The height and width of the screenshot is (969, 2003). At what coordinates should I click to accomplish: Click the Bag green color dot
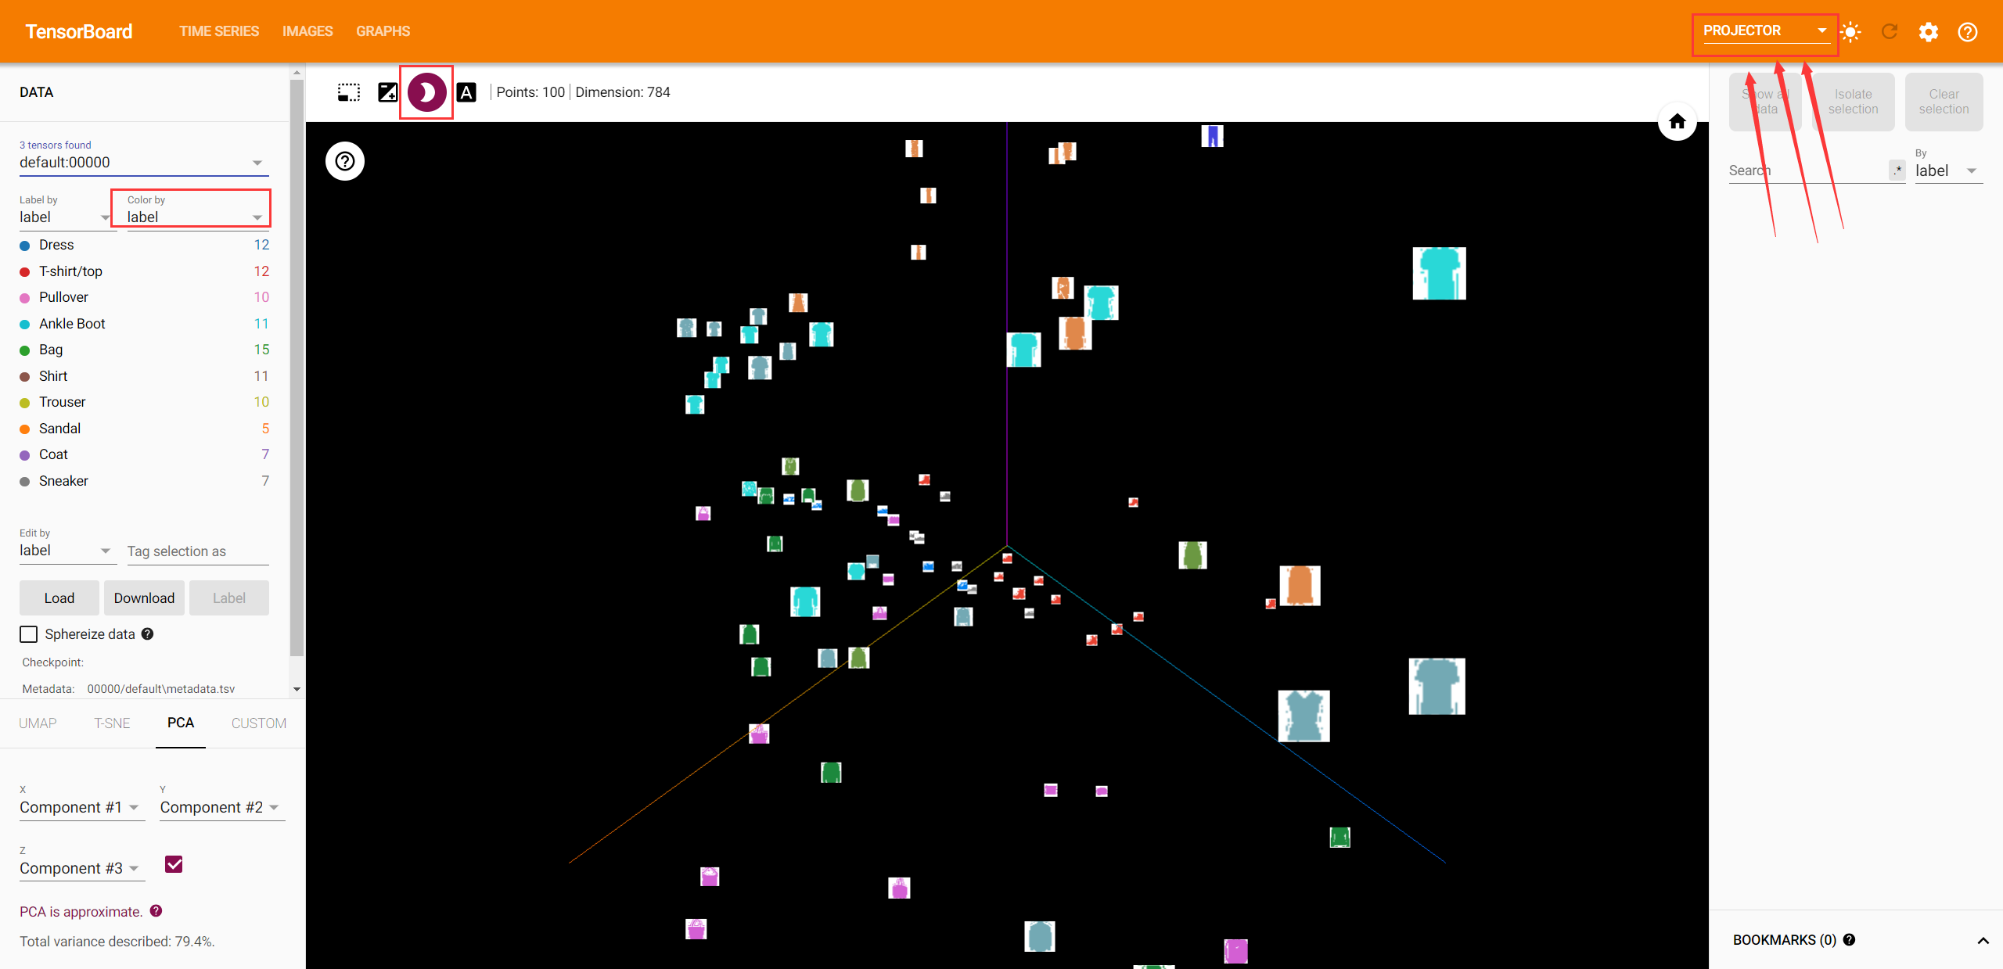coord(25,350)
